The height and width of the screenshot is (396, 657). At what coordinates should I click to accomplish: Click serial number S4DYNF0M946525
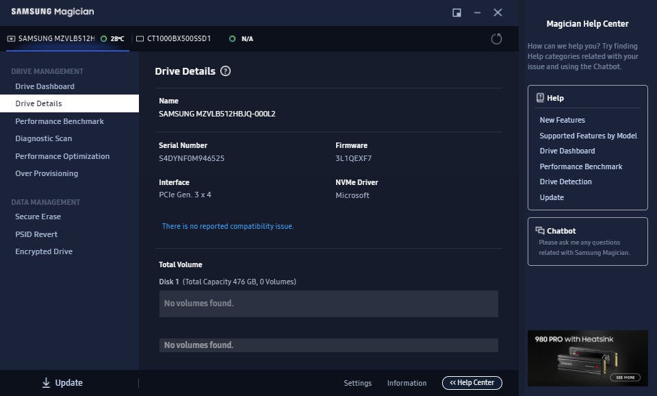coord(192,158)
